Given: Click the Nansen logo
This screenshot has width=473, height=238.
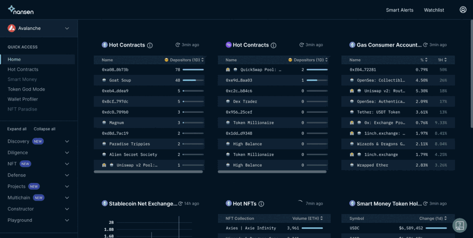Looking at the screenshot, I should click(20, 10).
